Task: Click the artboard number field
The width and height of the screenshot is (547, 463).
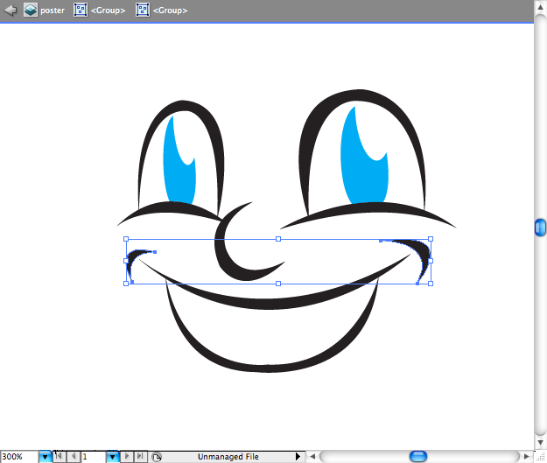Action: tap(93, 456)
